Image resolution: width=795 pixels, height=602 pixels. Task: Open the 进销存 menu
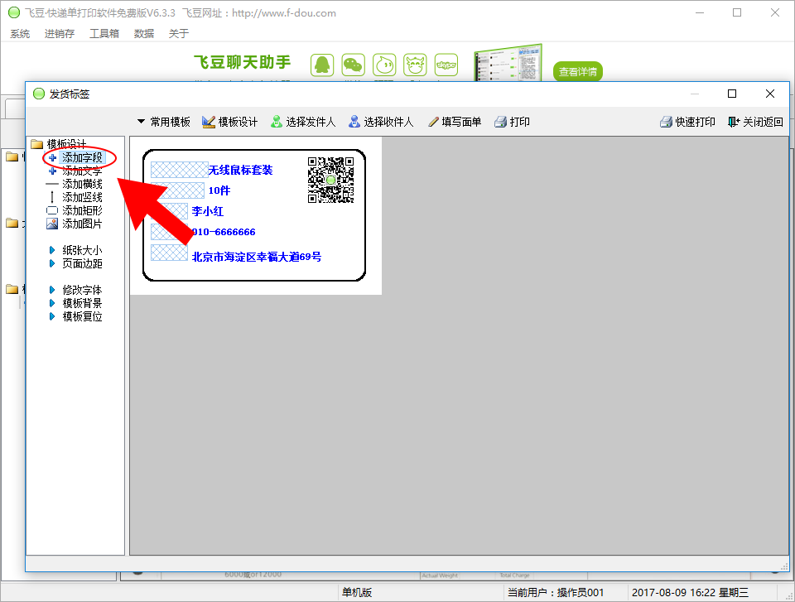click(60, 33)
